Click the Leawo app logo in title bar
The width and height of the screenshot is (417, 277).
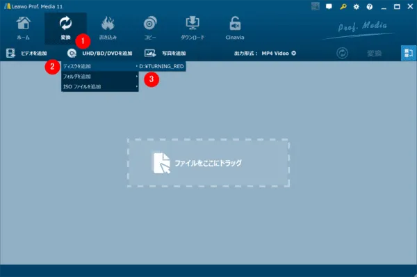[8, 6]
